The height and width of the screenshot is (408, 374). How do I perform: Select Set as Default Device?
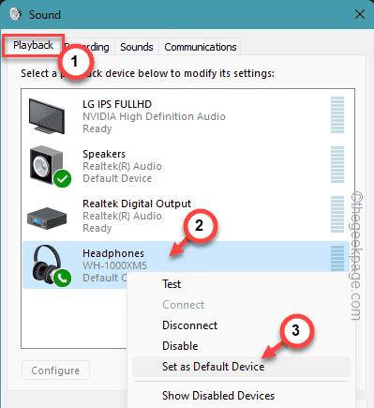241,367
